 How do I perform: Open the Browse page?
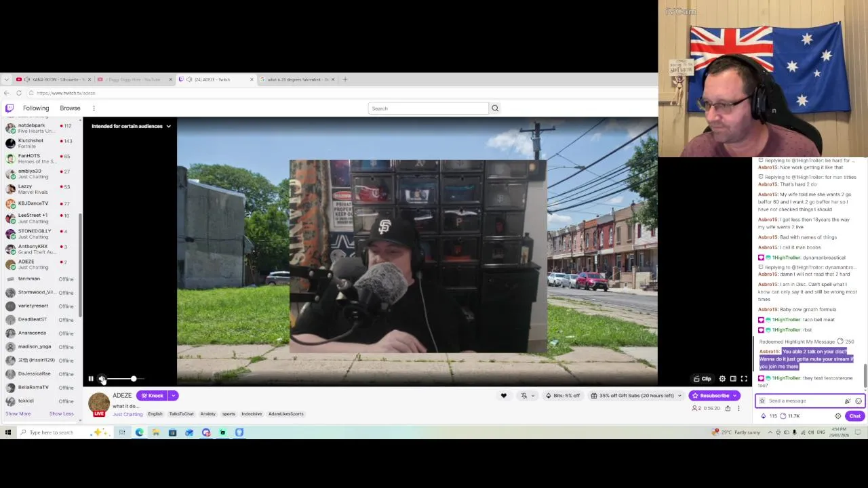[70, 108]
